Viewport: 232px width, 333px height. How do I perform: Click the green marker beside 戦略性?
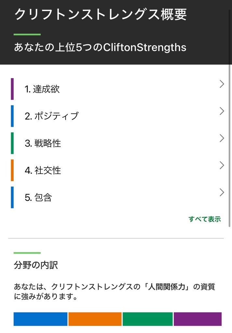click(x=12, y=143)
